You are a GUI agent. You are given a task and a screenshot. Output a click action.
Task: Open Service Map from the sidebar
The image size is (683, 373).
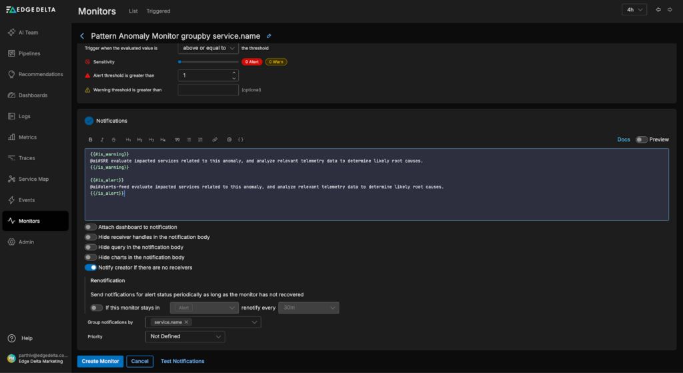coord(33,179)
